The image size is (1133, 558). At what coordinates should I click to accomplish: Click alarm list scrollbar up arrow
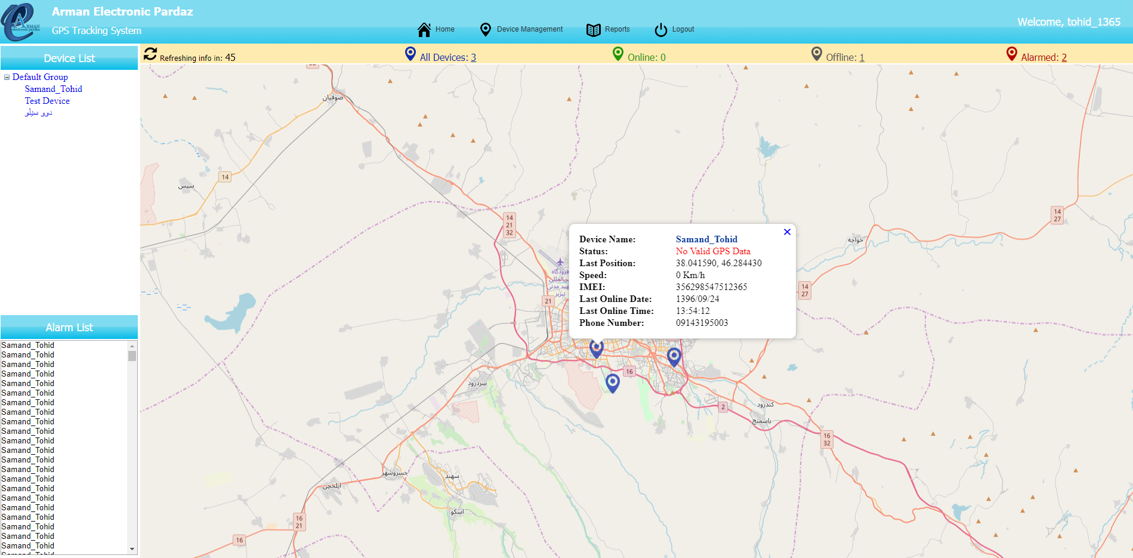pyautogui.click(x=132, y=346)
